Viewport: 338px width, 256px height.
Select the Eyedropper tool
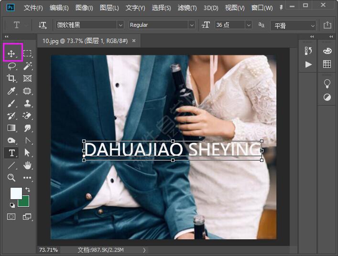coord(11,91)
